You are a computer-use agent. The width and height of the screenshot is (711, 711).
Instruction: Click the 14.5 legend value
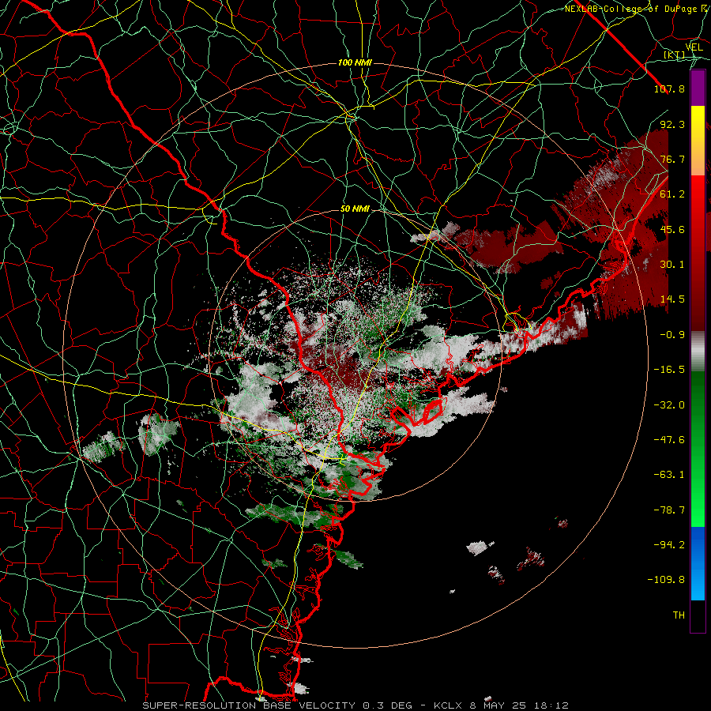672,299
